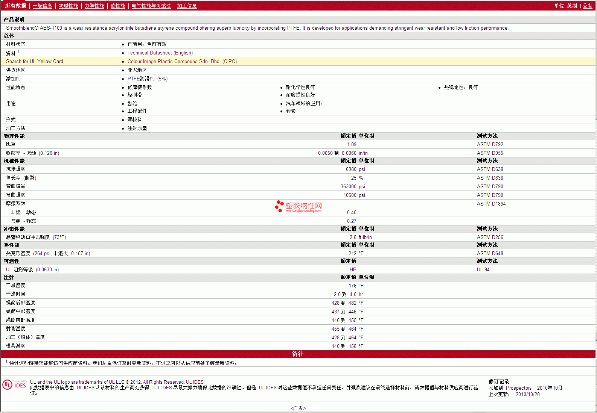Click the ASTM D1894 test method text

491,204
